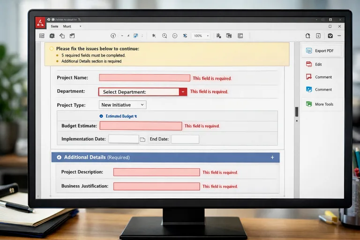Click the Project Description input field
The width and height of the screenshot is (360, 240).
157,172
